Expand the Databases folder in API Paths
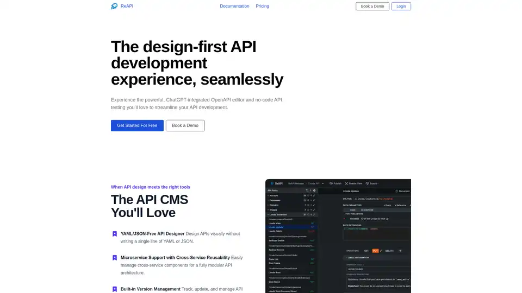Image resolution: width=522 pixels, height=293 pixels. click(x=268, y=200)
